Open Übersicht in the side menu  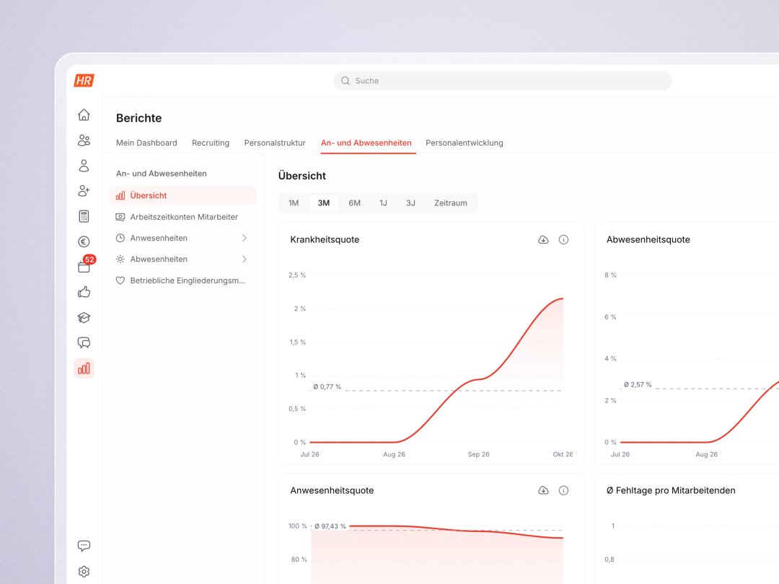182,195
